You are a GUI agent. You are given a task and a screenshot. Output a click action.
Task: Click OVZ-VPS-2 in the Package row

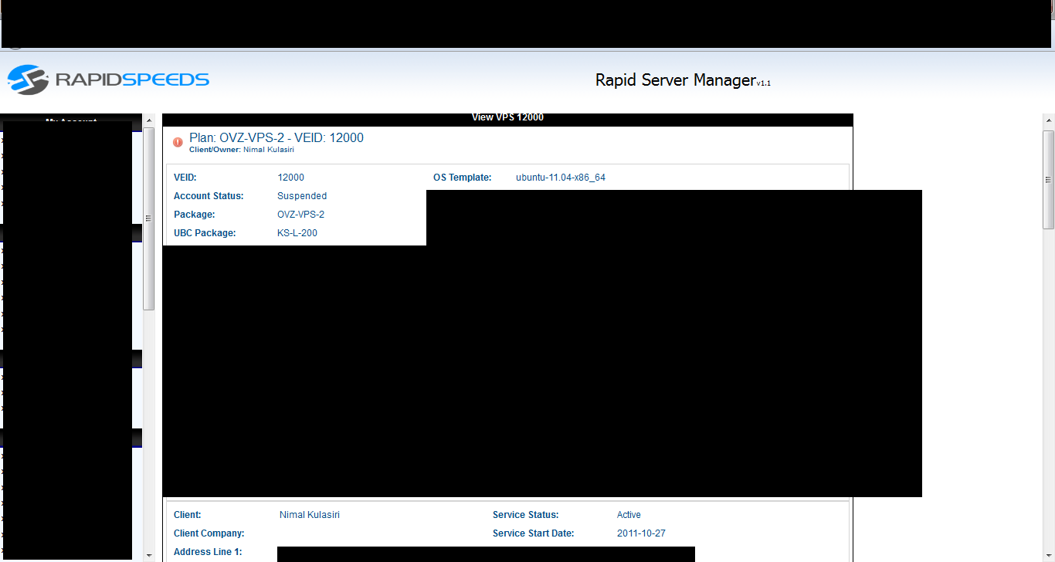click(x=300, y=215)
